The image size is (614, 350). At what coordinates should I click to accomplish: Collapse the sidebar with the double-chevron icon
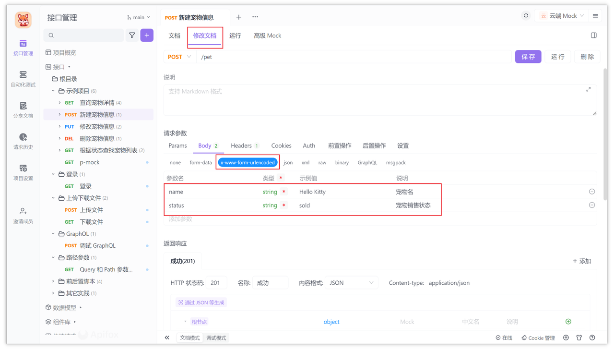click(167, 338)
